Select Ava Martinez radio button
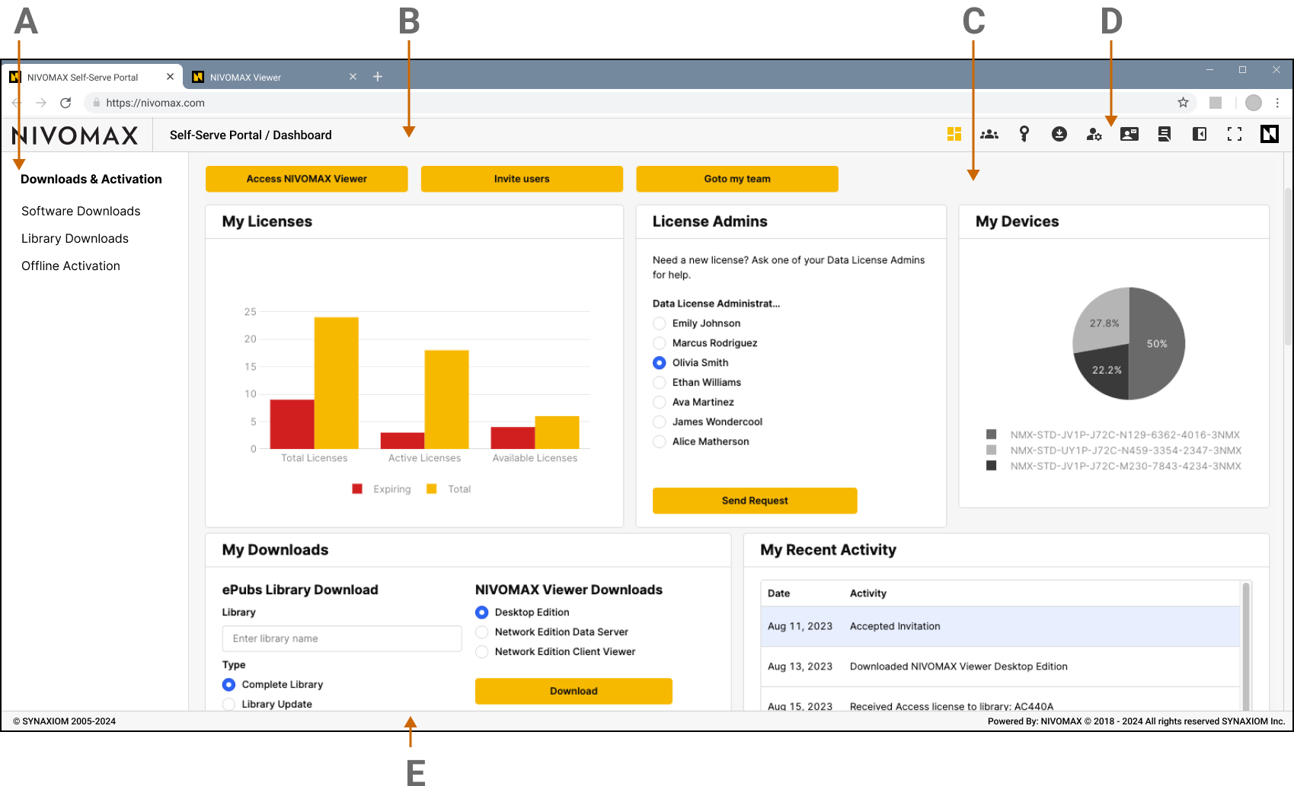The width and height of the screenshot is (1294, 786). pyautogui.click(x=660, y=403)
